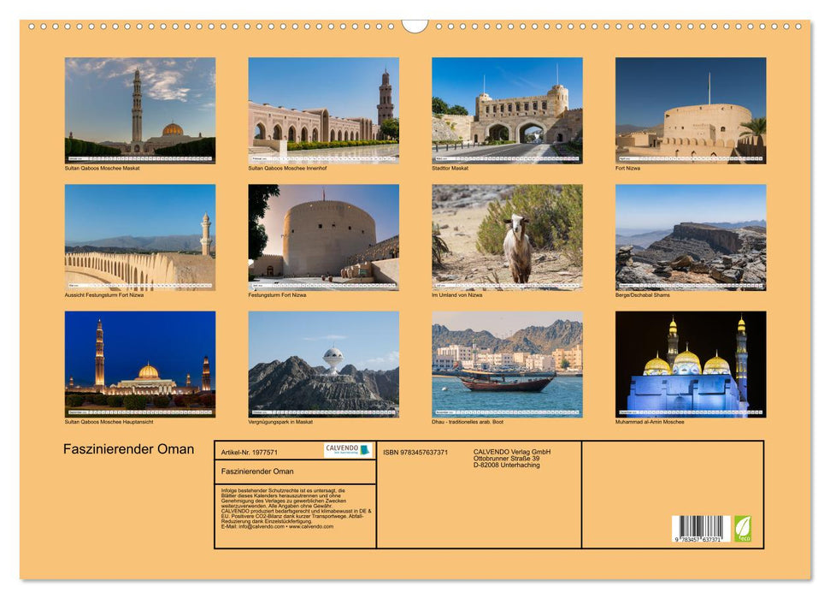
Task: Click the hanger hook at top center
Action: tap(415, 24)
